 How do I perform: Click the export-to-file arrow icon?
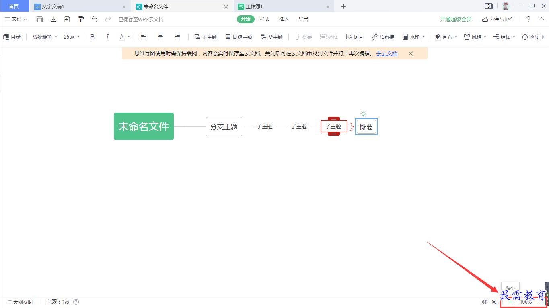(67, 19)
